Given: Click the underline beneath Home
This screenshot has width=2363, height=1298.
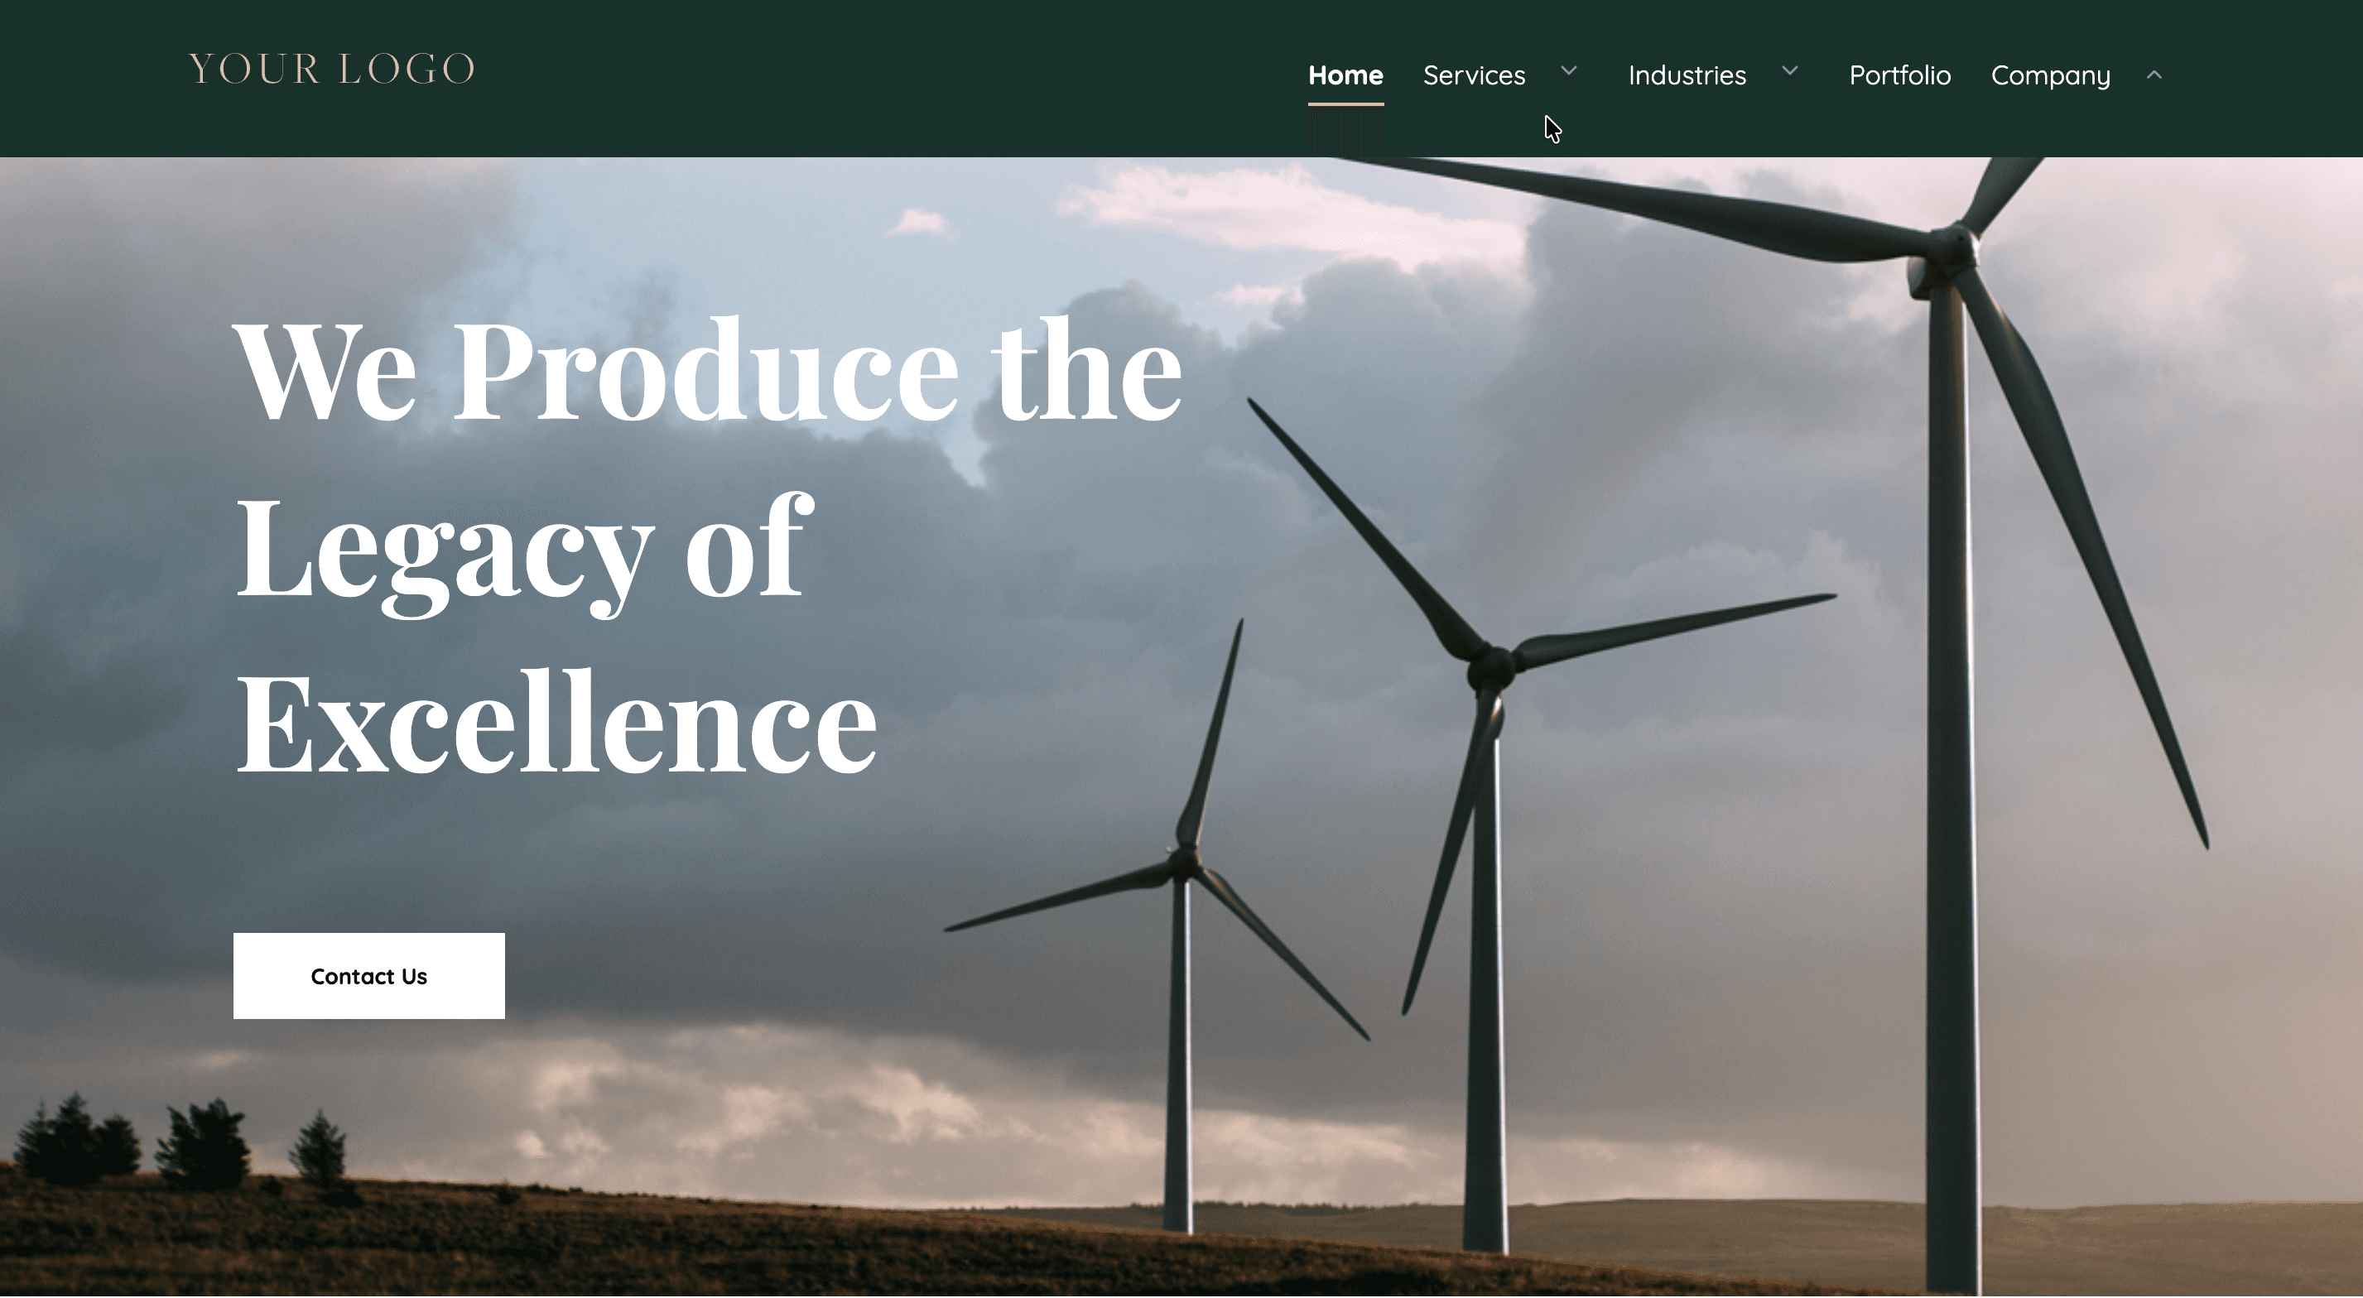Looking at the screenshot, I should [x=1345, y=104].
